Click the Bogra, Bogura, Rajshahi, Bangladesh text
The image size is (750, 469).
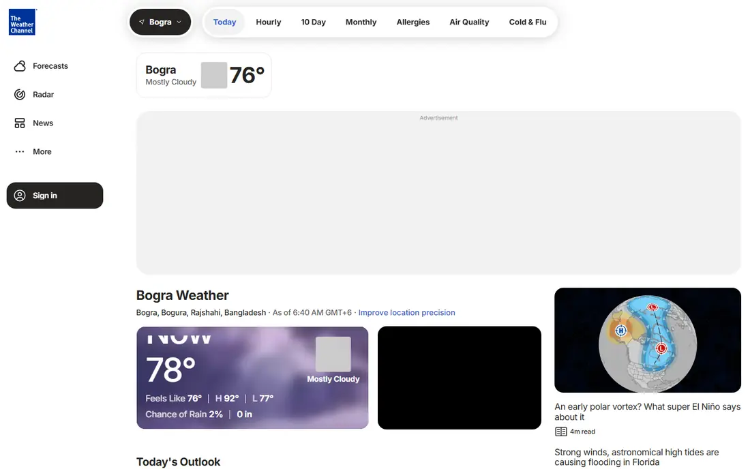[x=201, y=313]
